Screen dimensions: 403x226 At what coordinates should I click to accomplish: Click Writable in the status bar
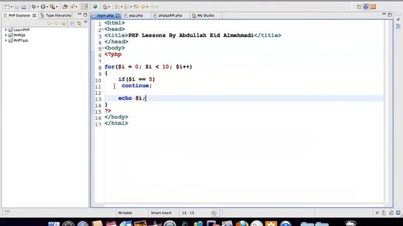(x=125, y=213)
